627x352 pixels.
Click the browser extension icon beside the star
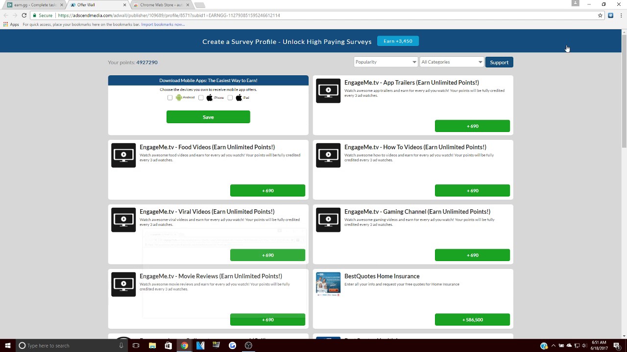(610, 15)
